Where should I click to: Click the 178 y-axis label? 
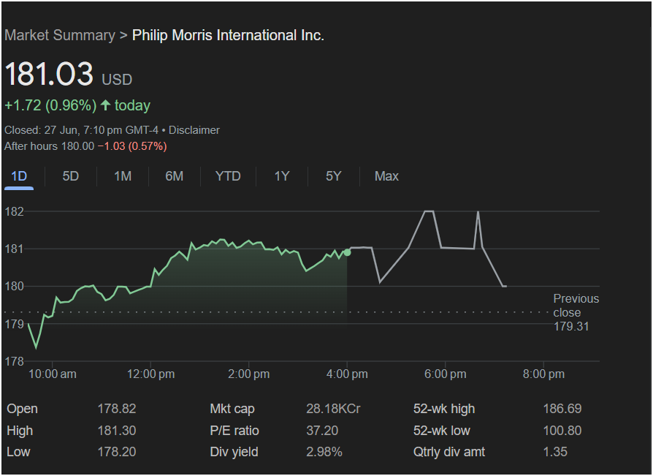14,361
